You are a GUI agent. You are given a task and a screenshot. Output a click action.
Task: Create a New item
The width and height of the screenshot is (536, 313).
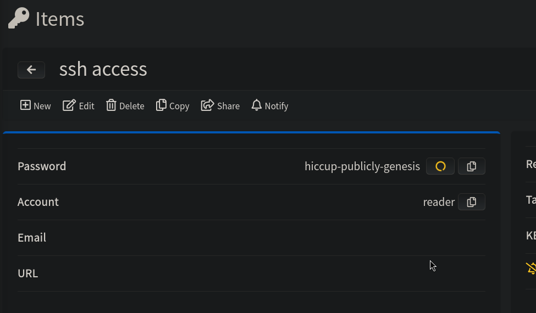click(x=35, y=106)
